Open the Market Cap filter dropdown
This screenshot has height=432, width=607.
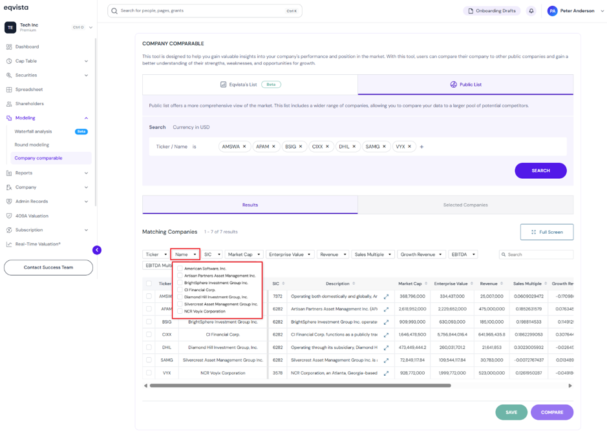[x=244, y=254]
